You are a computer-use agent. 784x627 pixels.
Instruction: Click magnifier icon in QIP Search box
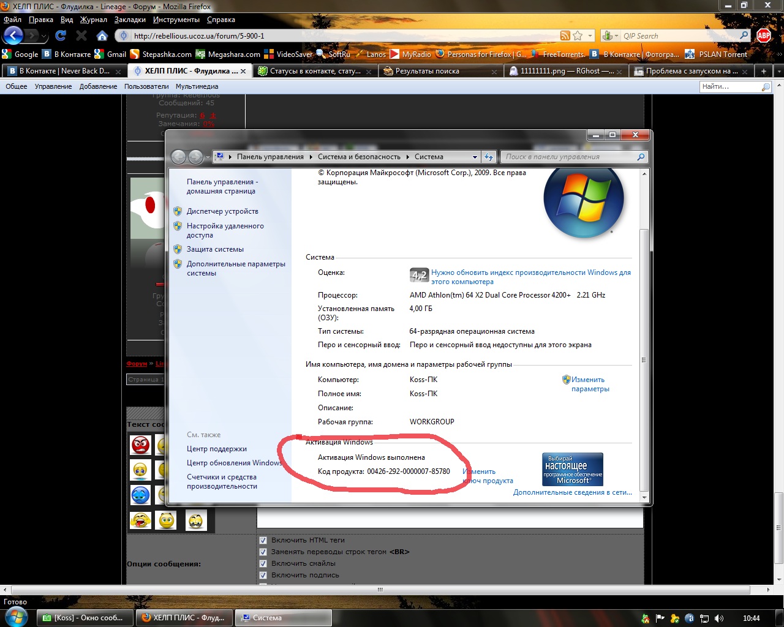[744, 36]
